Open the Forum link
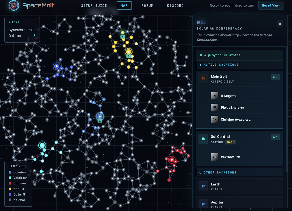Image resolution: width=292 pixels, height=211 pixels. (x=147, y=5)
